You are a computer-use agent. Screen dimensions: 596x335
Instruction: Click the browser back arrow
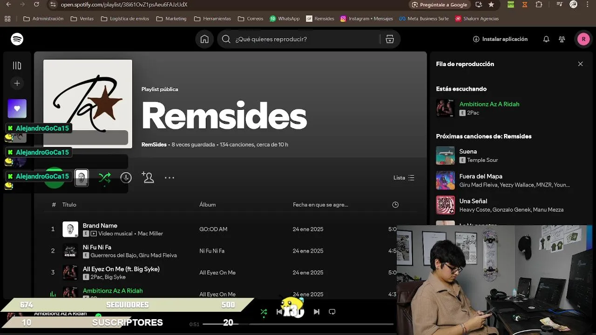click(x=8, y=5)
